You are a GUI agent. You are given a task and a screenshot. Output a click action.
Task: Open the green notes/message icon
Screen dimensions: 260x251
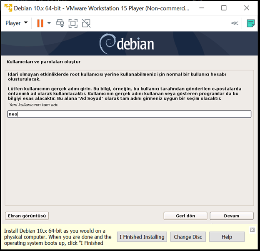pos(250,23)
